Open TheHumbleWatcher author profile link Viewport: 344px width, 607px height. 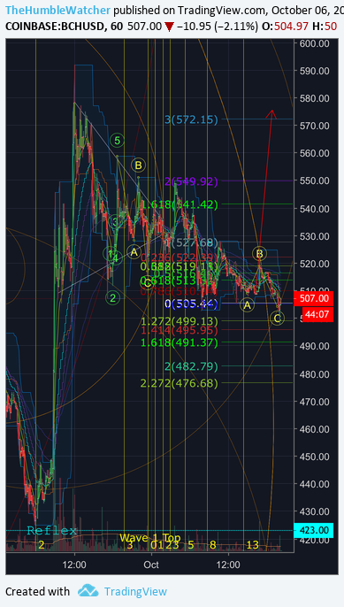click(58, 10)
